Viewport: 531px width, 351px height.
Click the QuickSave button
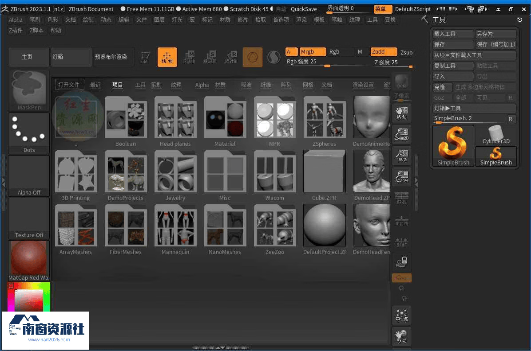click(304, 9)
